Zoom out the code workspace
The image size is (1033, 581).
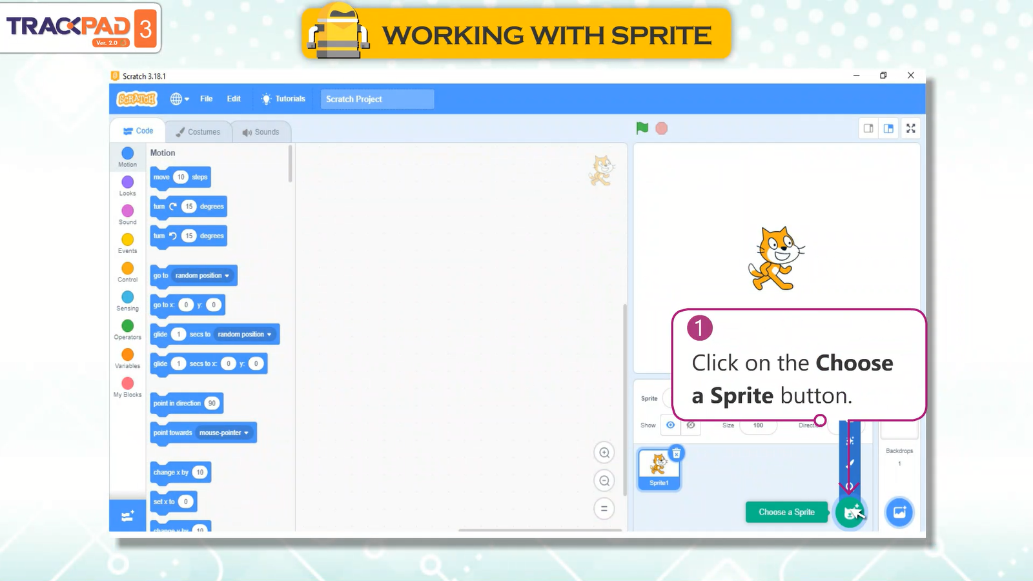coord(604,480)
